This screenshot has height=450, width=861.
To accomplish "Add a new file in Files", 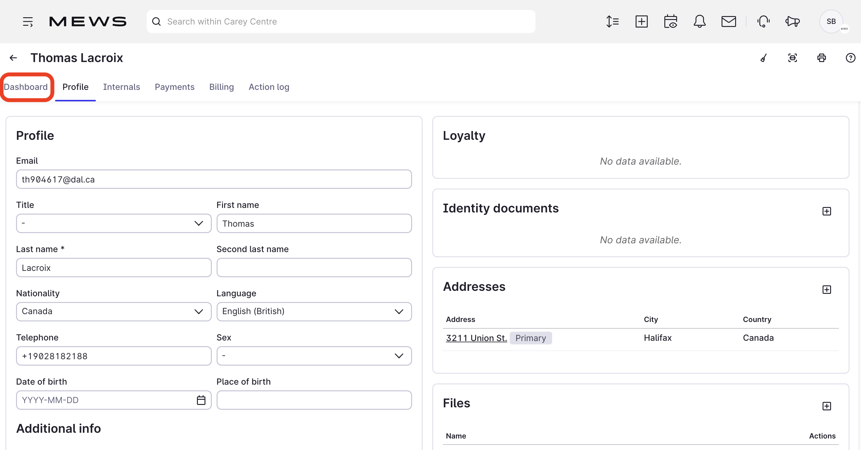I will (x=826, y=406).
